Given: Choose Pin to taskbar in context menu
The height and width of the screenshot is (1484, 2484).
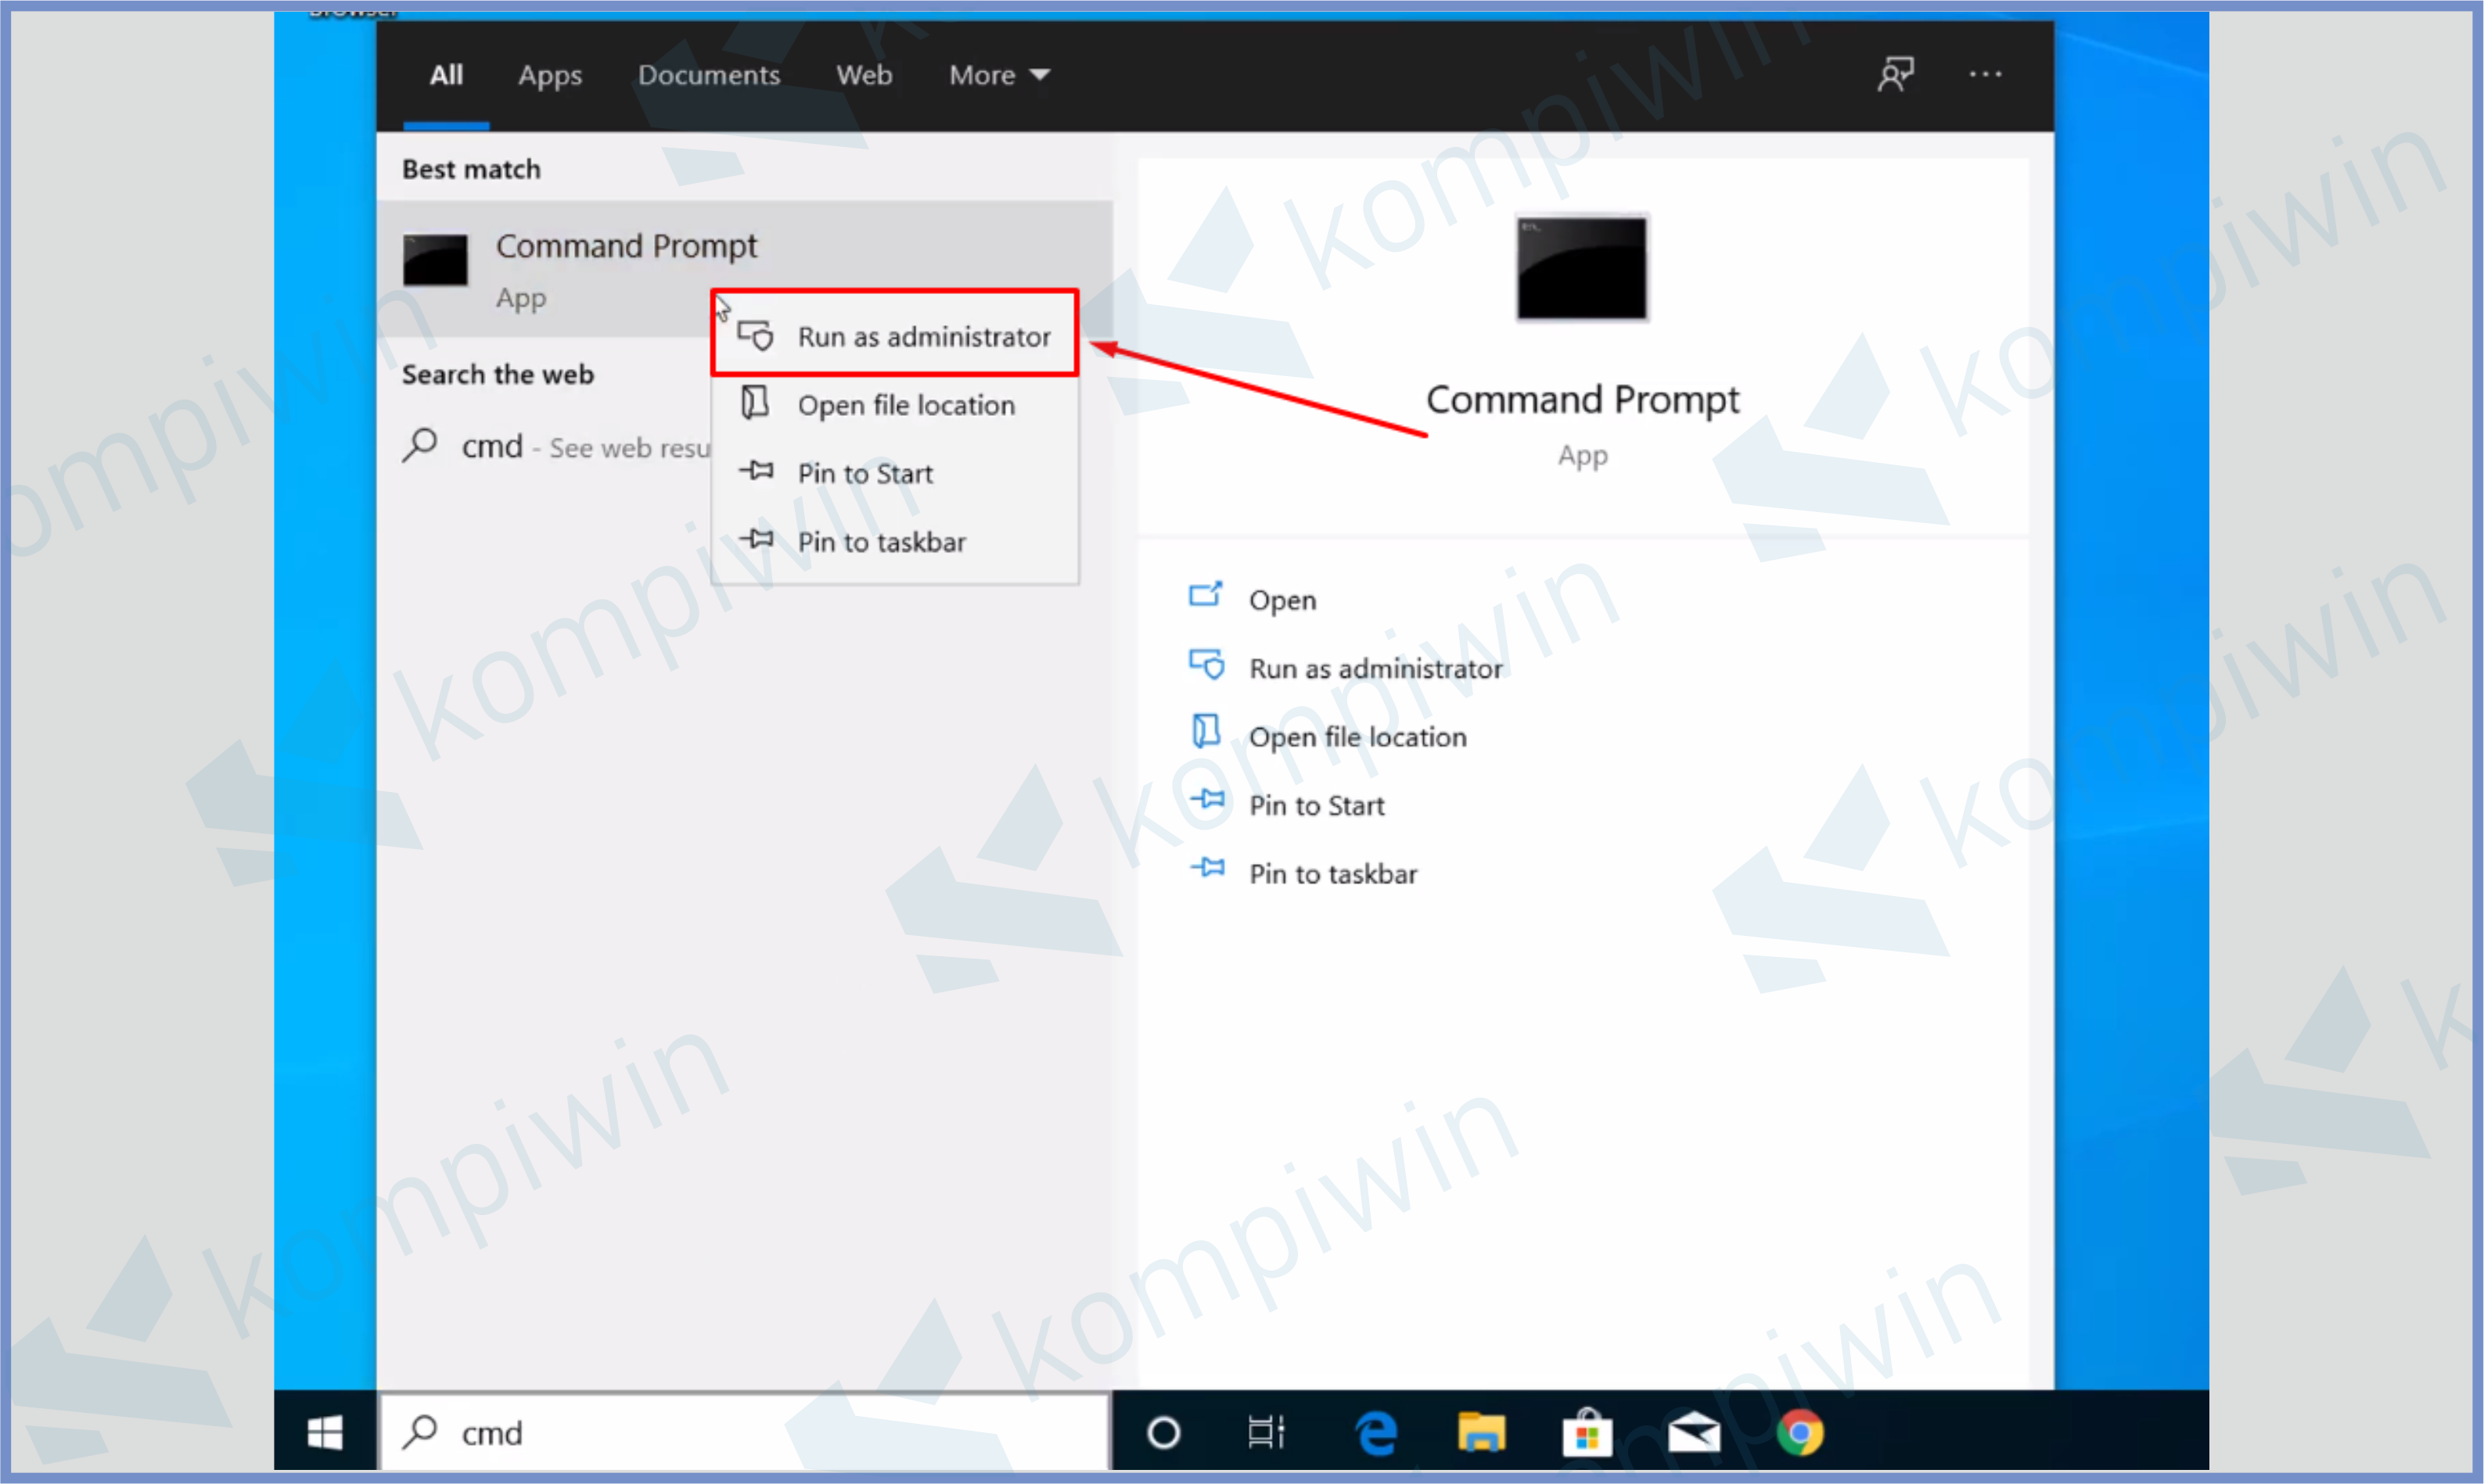Looking at the screenshot, I should [894, 541].
